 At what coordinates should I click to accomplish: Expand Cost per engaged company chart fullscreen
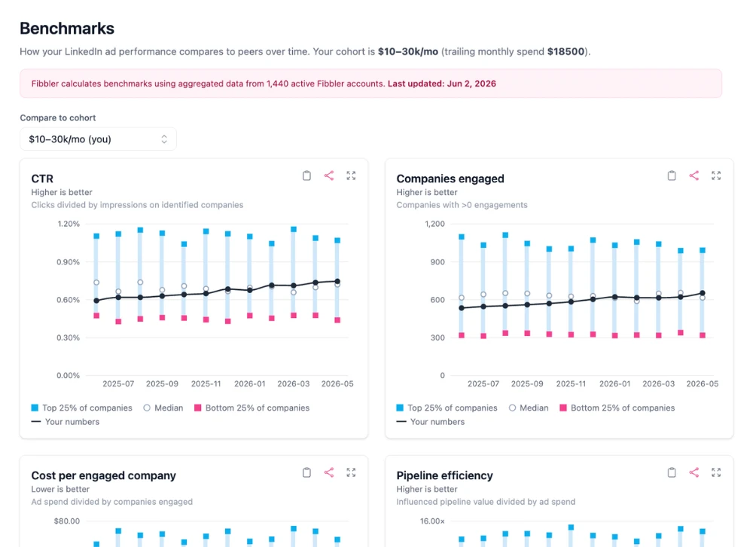pyautogui.click(x=351, y=472)
